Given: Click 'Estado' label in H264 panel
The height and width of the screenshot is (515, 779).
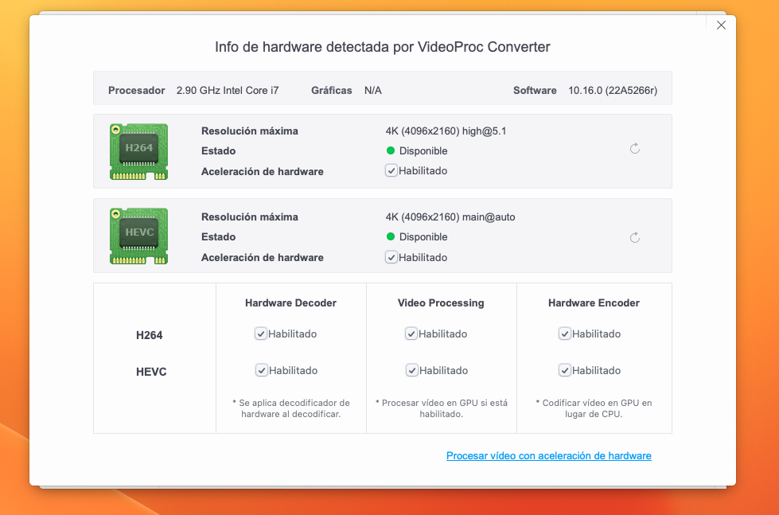Looking at the screenshot, I should point(218,151).
